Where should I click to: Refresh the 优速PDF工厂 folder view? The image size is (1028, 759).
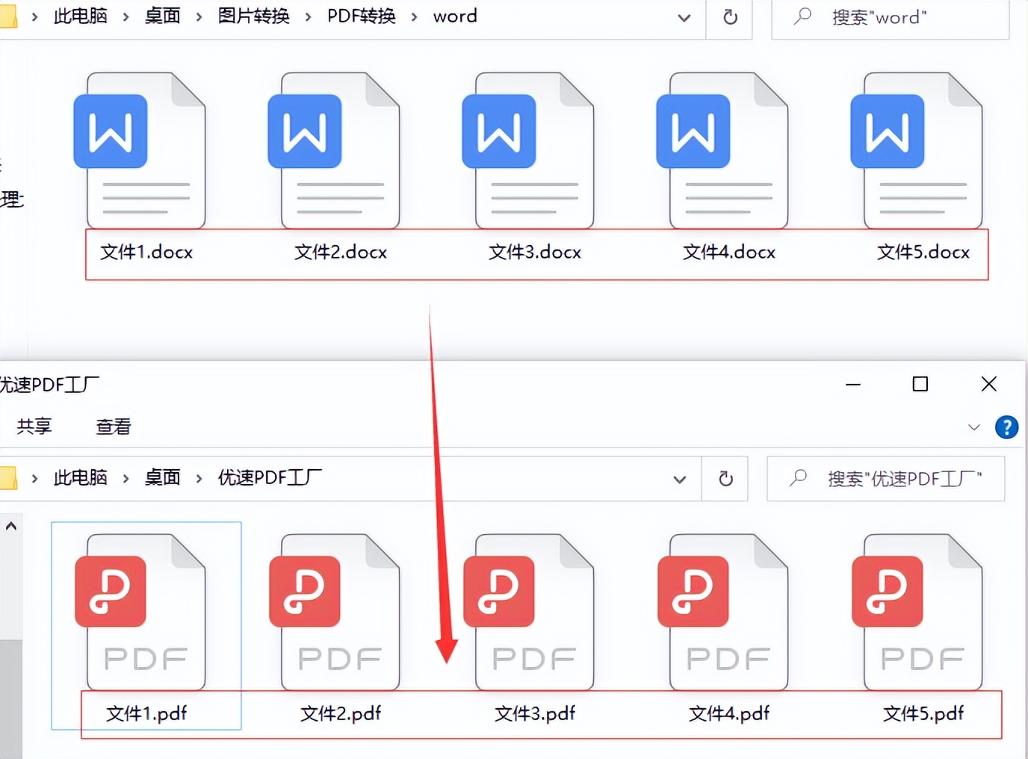[x=725, y=479]
